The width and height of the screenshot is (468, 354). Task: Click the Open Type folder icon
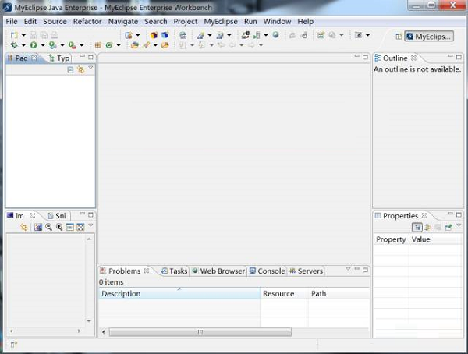pyautogui.click(x=135, y=45)
